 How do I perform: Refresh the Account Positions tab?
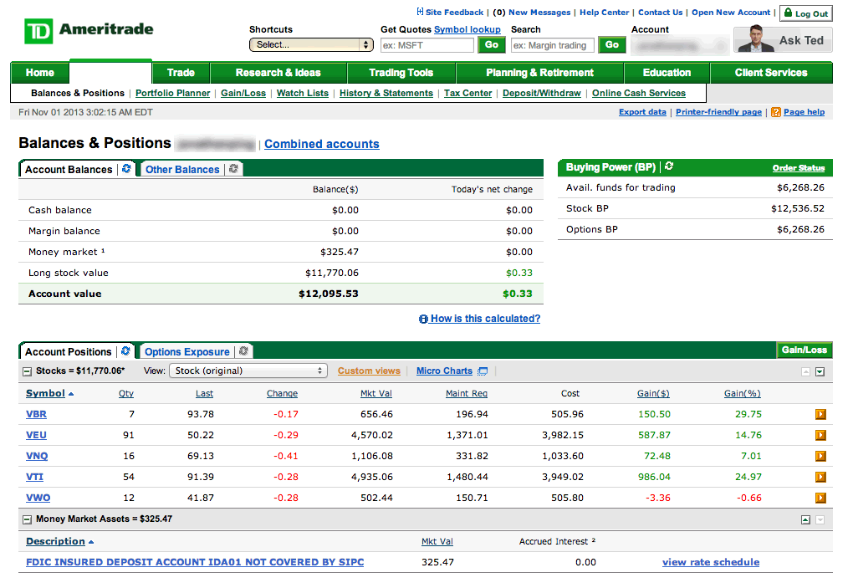tap(125, 351)
